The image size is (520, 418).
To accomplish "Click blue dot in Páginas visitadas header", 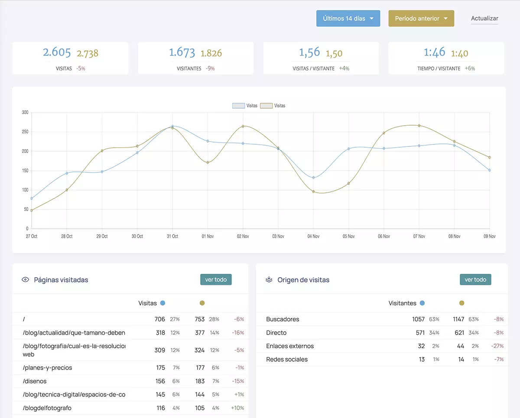I will 162,303.
